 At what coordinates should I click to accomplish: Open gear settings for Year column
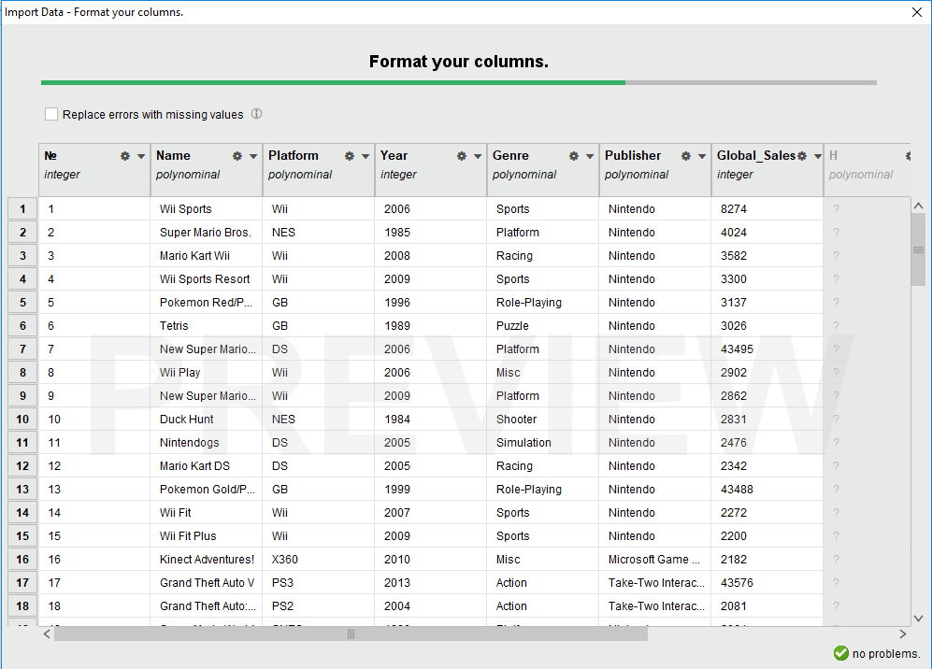(461, 156)
